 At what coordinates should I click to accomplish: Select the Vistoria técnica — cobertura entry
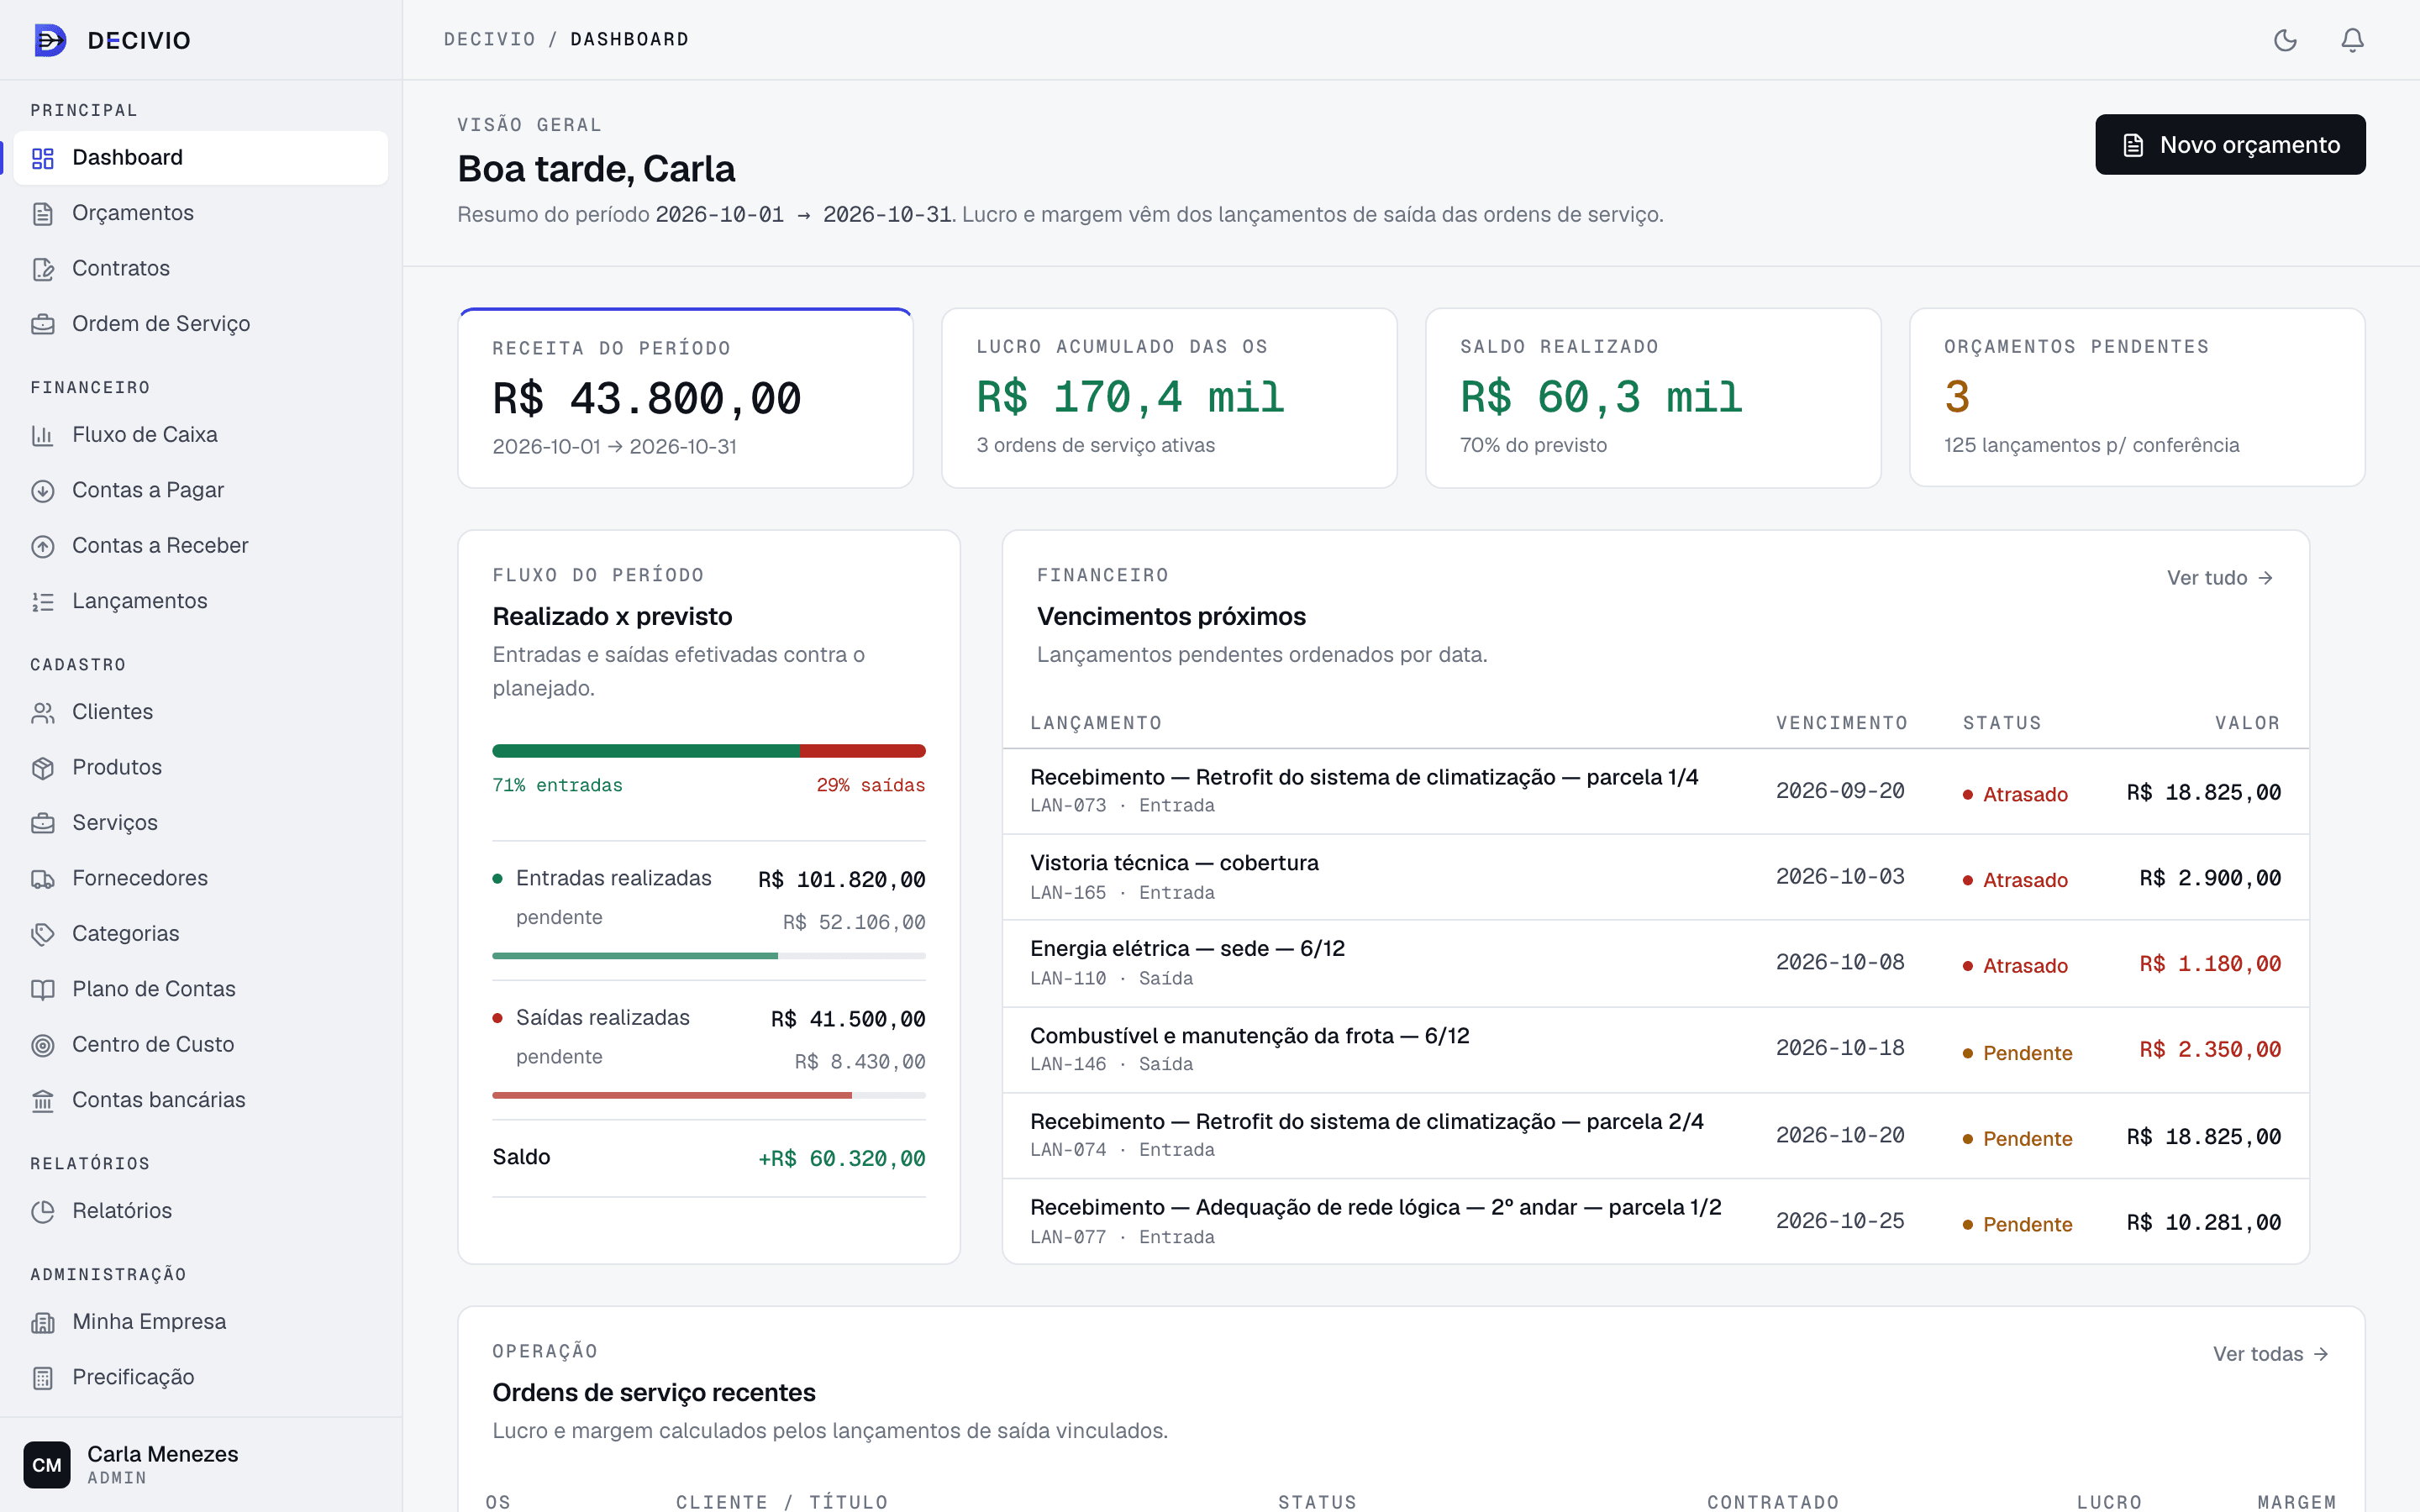tap(1655, 877)
